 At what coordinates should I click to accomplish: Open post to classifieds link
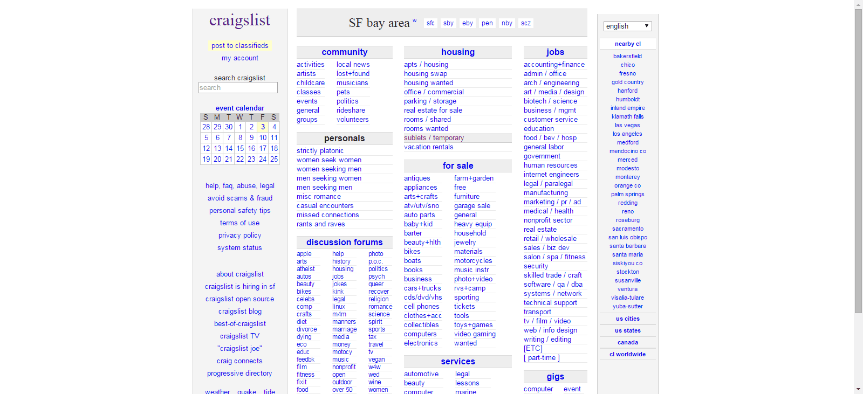point(240,46)
